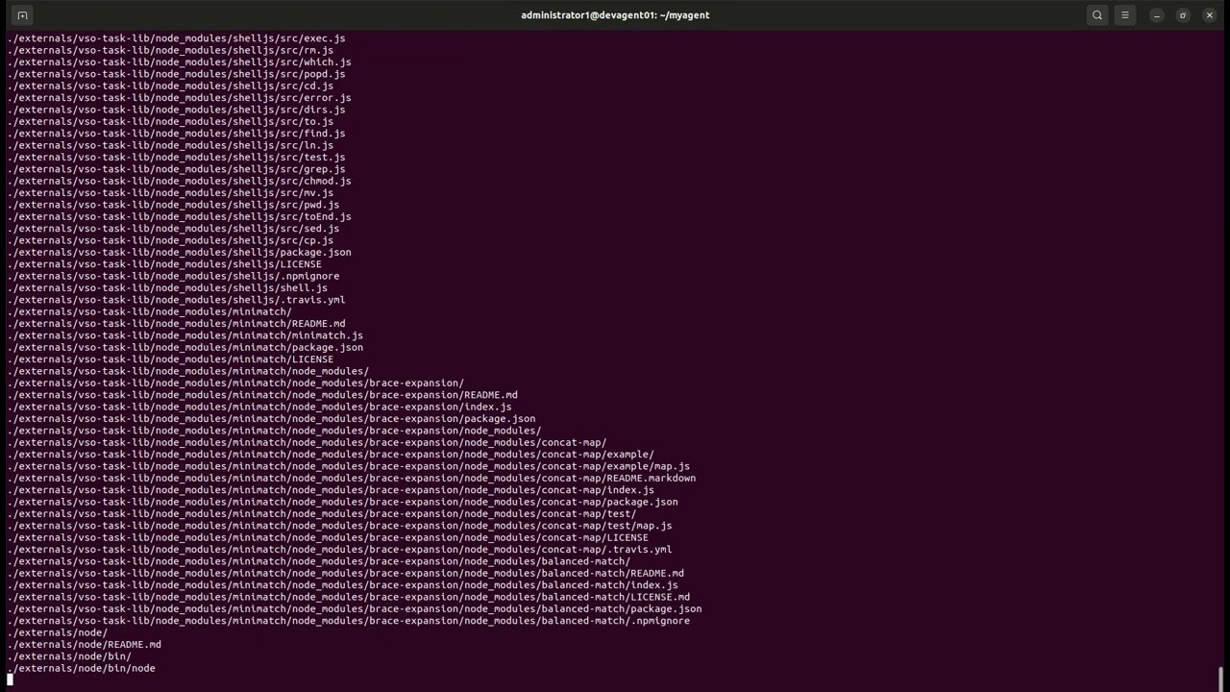Image resolution: width=1230 pixels, height=692 pixels.
Task: Select line ending shelljs/.travis.yml
Action: 177,300
